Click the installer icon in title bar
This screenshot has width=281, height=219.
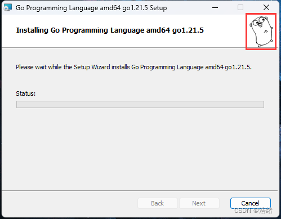[x=8, y=8]
